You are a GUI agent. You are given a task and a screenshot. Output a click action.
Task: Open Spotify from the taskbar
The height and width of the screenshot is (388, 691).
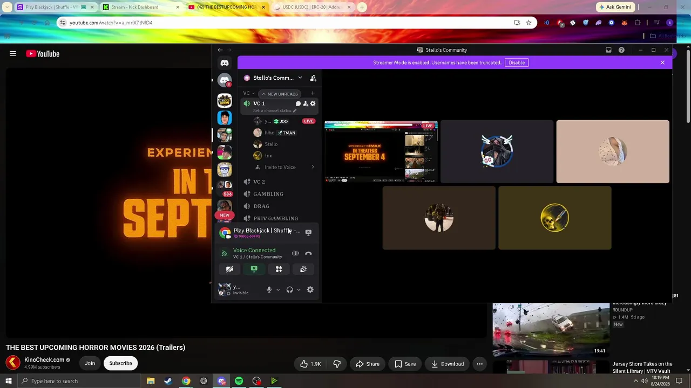coord(239,381)
